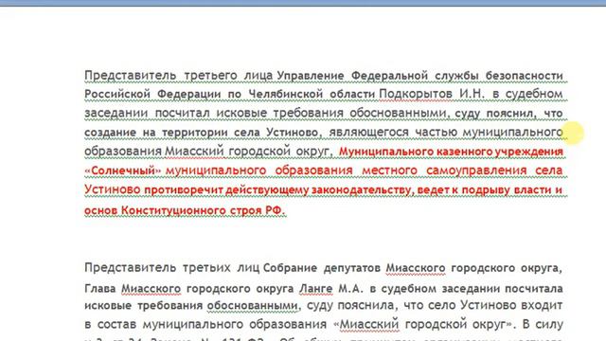Click the name "Ланге" in the second paragraph
Viewport: 606px width, 341px height.
pos(316,288)
